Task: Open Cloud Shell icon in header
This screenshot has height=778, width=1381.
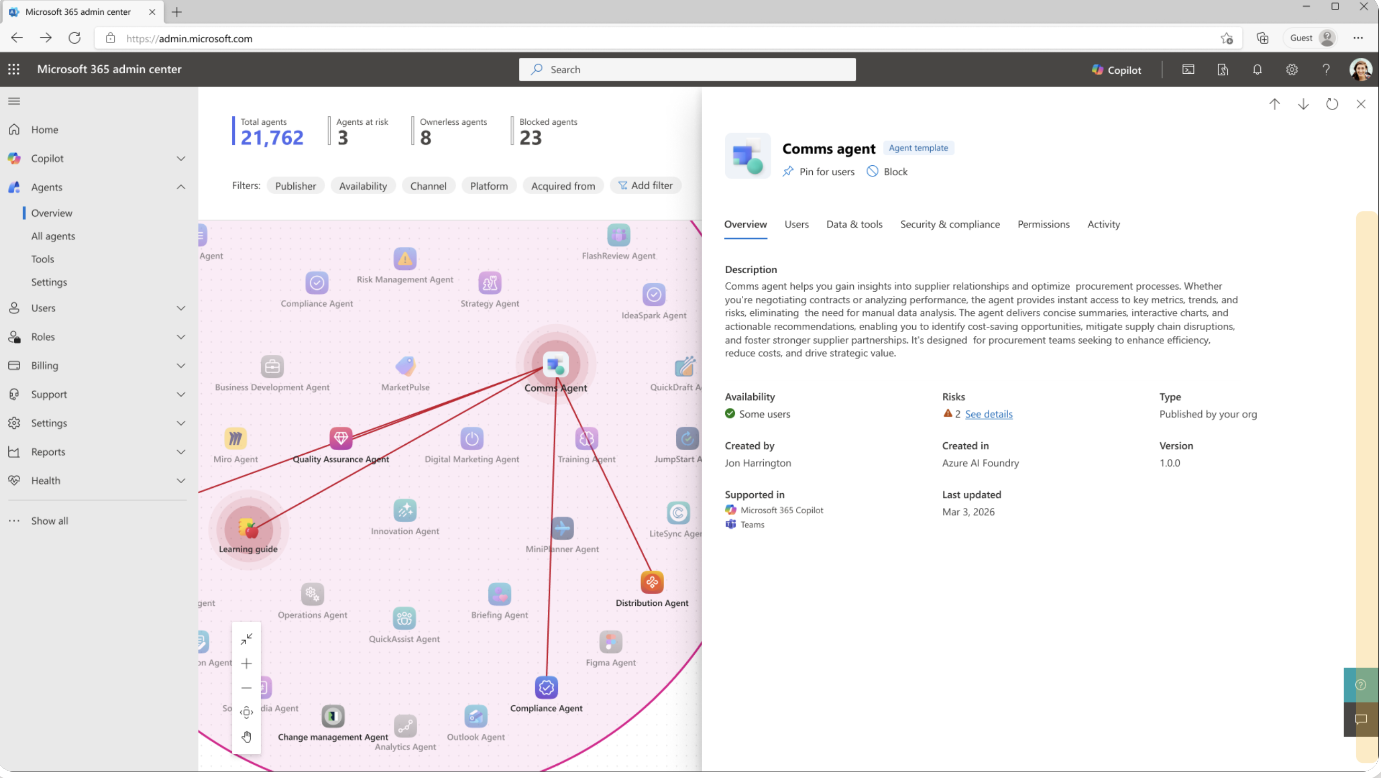Action: [1188, 69]
